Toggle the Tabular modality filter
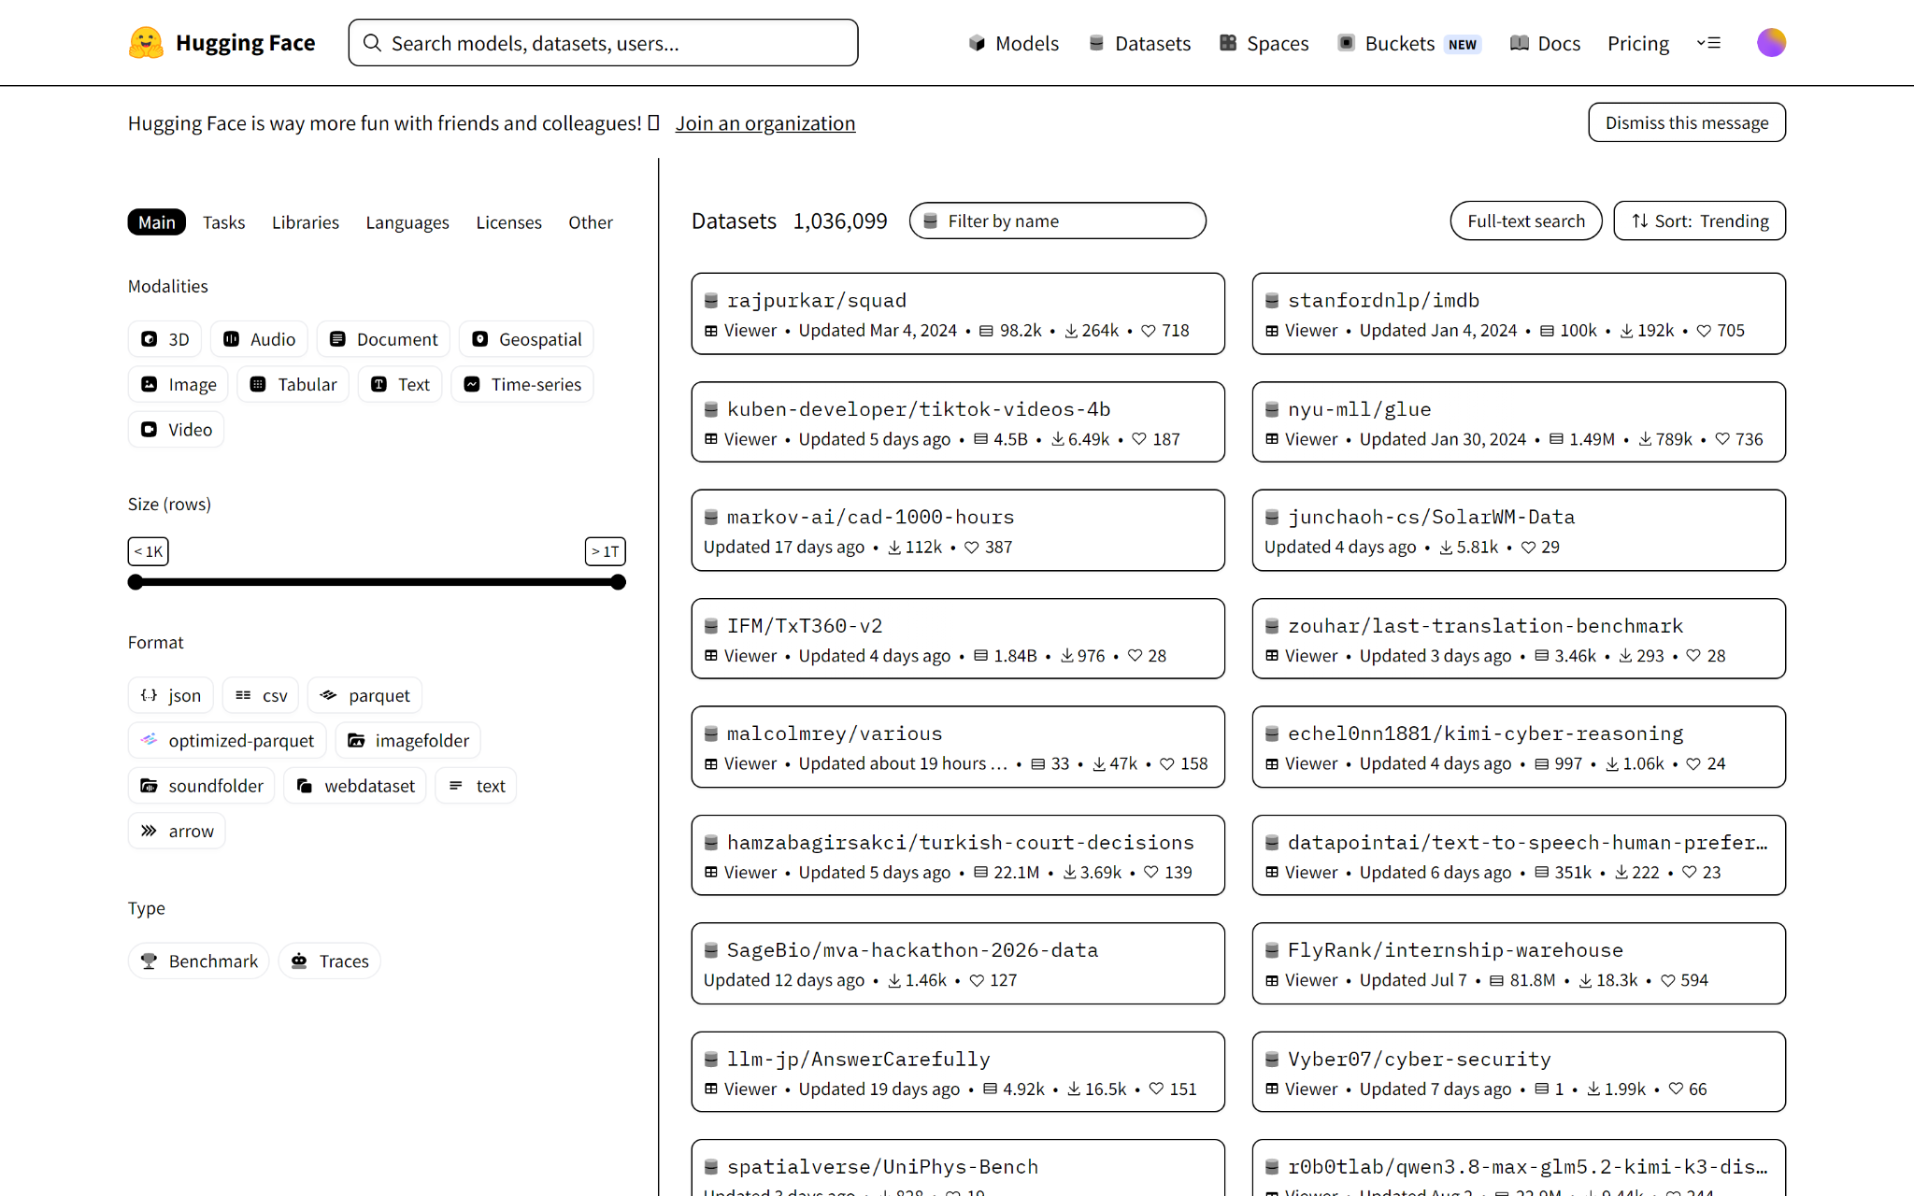This screenshot has height=1196, width=1914. tap(293, 384)
